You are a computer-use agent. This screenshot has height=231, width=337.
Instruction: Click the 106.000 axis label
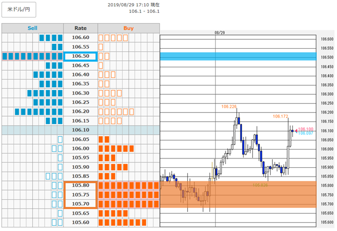pyautogui.click(x=327, y=149)
